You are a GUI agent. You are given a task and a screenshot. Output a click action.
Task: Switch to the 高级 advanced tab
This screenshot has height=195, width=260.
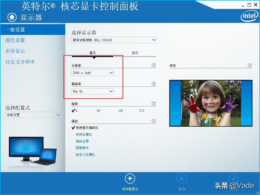pyautogui.click(x=135, y=53)
